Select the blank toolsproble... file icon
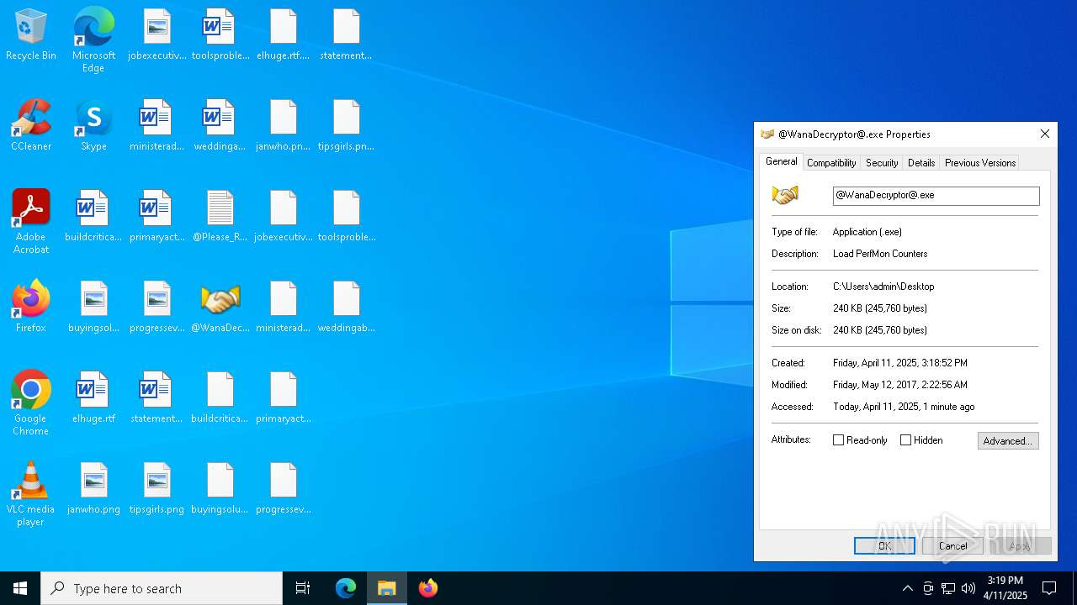Screen dimensions: 1077x605 point(347,217)
